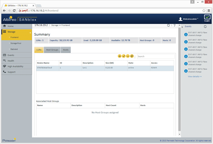213x144 pixels.
Task: Click the Health magnifier icon in sidebar
Action: coord(5,60)
